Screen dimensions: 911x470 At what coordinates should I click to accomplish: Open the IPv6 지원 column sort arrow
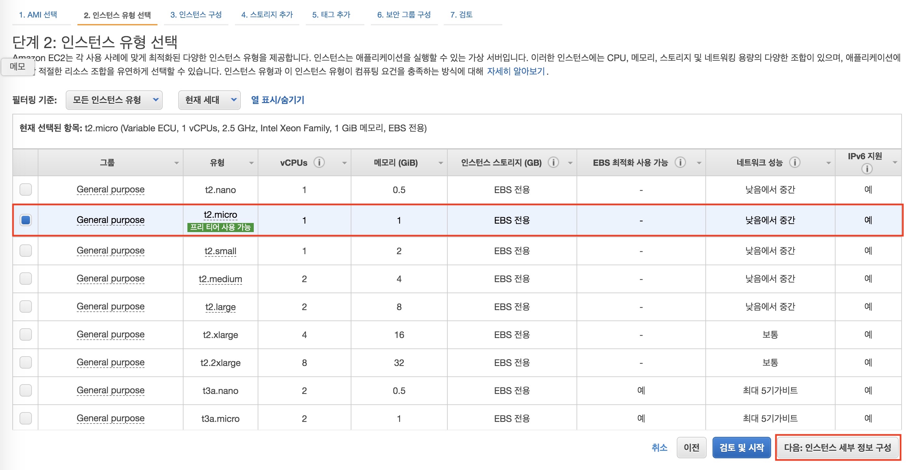[x=895, y=163]
